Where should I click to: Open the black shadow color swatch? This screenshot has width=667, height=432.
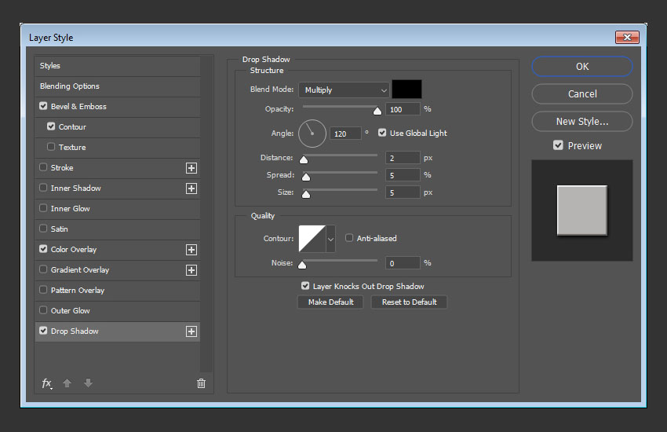click(406, 90)
